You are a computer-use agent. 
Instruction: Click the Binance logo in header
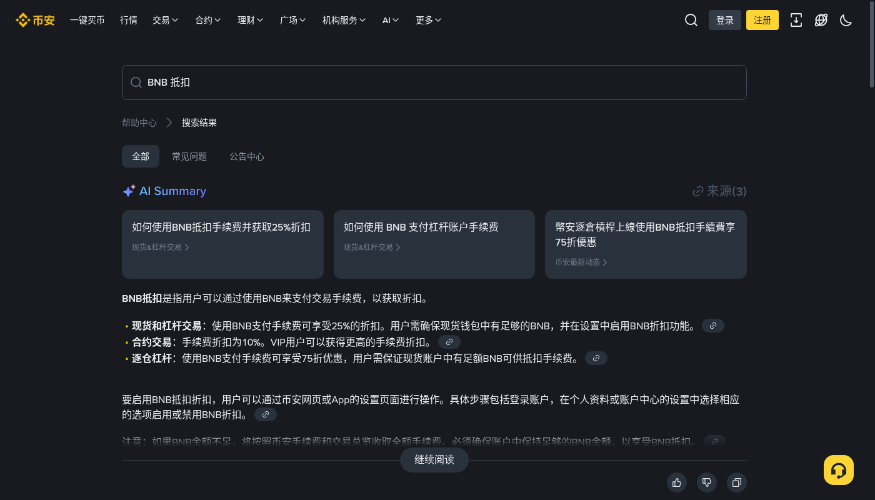click(x=36, y=20)
